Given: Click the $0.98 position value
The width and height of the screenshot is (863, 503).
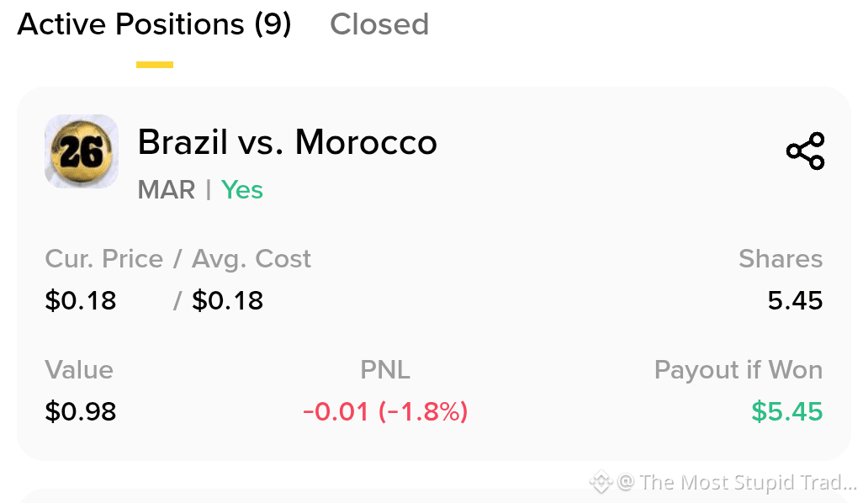Looking at the screenshot, I should click(x=81, y=411).
